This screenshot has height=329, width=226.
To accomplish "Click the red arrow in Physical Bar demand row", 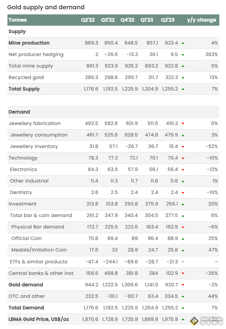I will click(x=183, y=227).
